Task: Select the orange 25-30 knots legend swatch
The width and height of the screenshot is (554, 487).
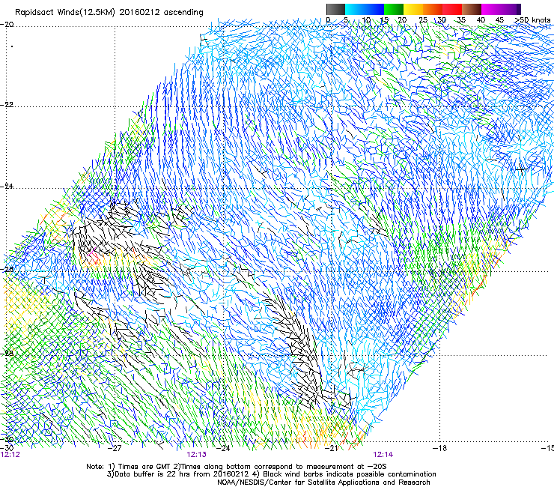Action: coord(433,9)
